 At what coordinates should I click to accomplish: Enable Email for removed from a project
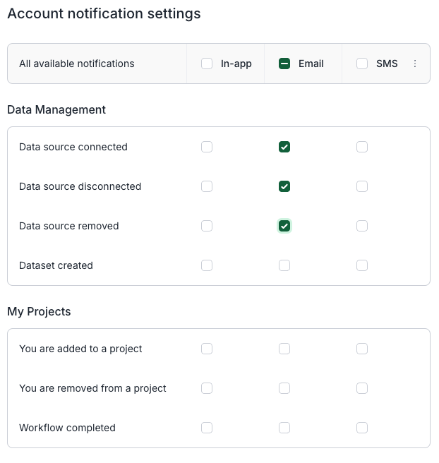tap(284, 388)
